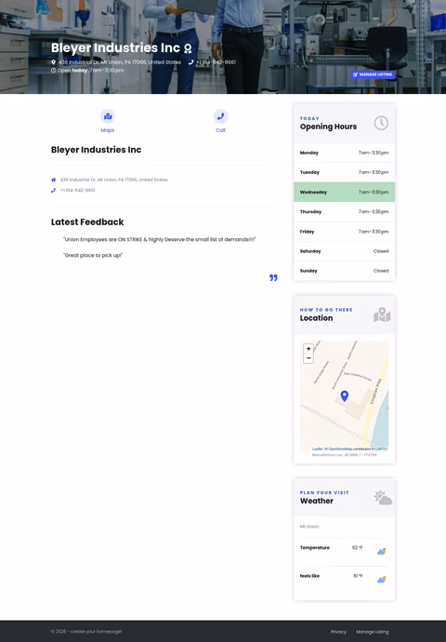Click the Bleyer Industries Inc page title
The height and width of the screenshot is (642, 446).
pyautogui.click(x=116, y=47)
